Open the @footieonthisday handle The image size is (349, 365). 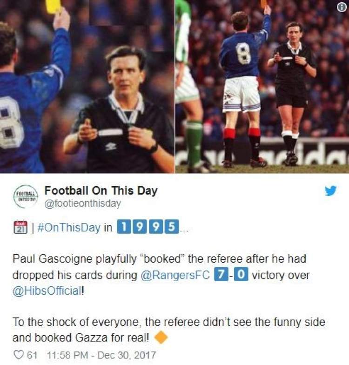tap(83, 203)
